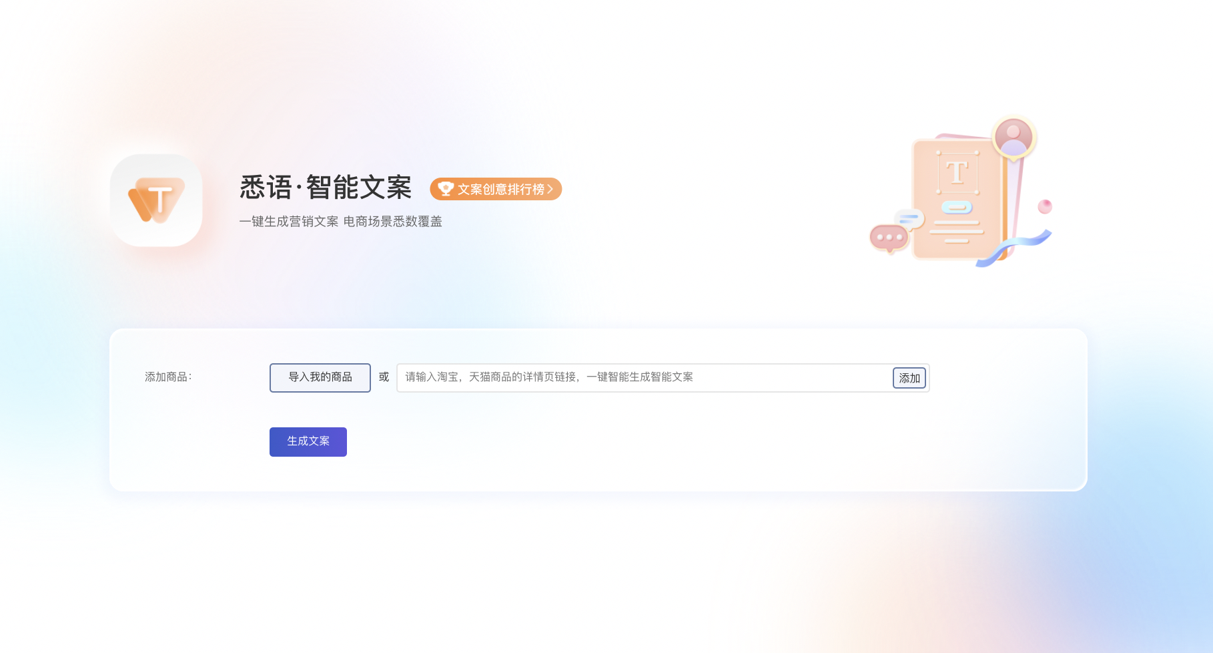Click the trophy icon in the ranking badge

446,189
